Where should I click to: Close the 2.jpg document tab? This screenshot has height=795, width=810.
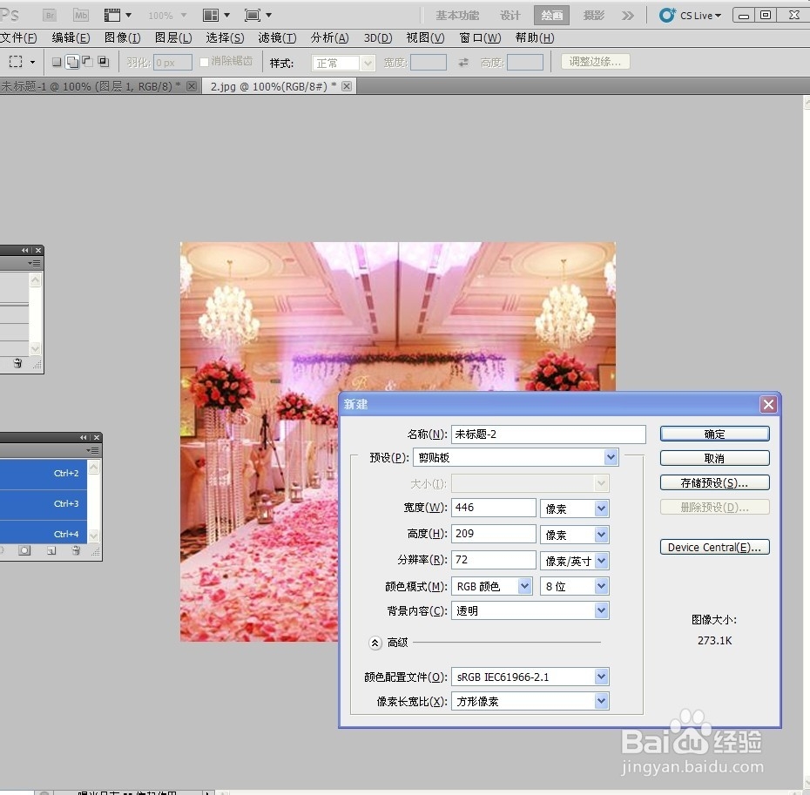click(347, 86)
